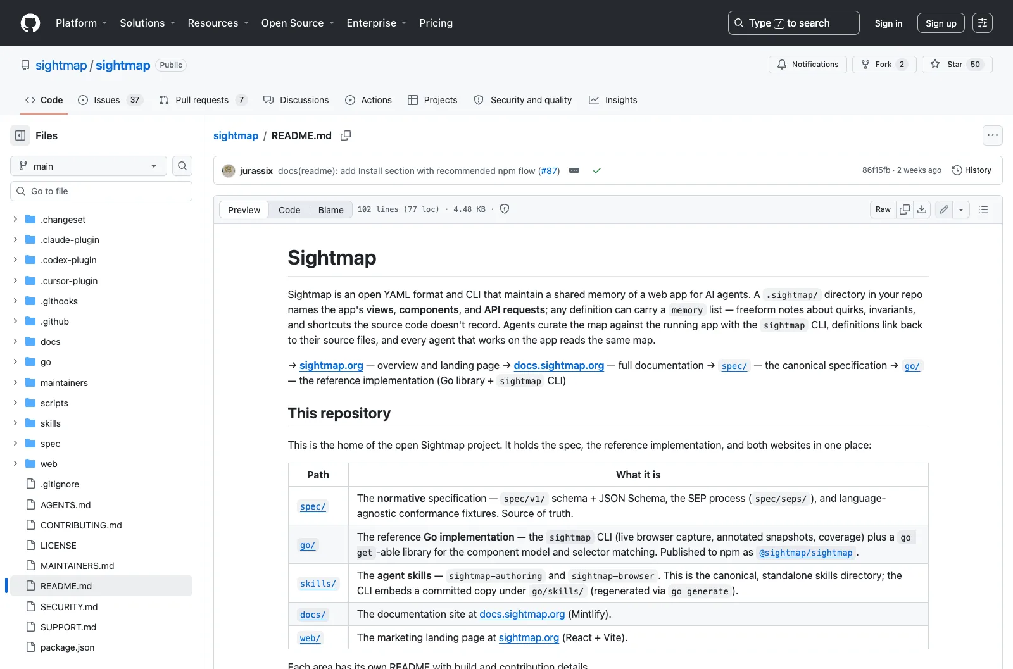This screenshot has height=669, width=1013.
Task: Click the security shield icon beside file size
Action: (505, 209)
